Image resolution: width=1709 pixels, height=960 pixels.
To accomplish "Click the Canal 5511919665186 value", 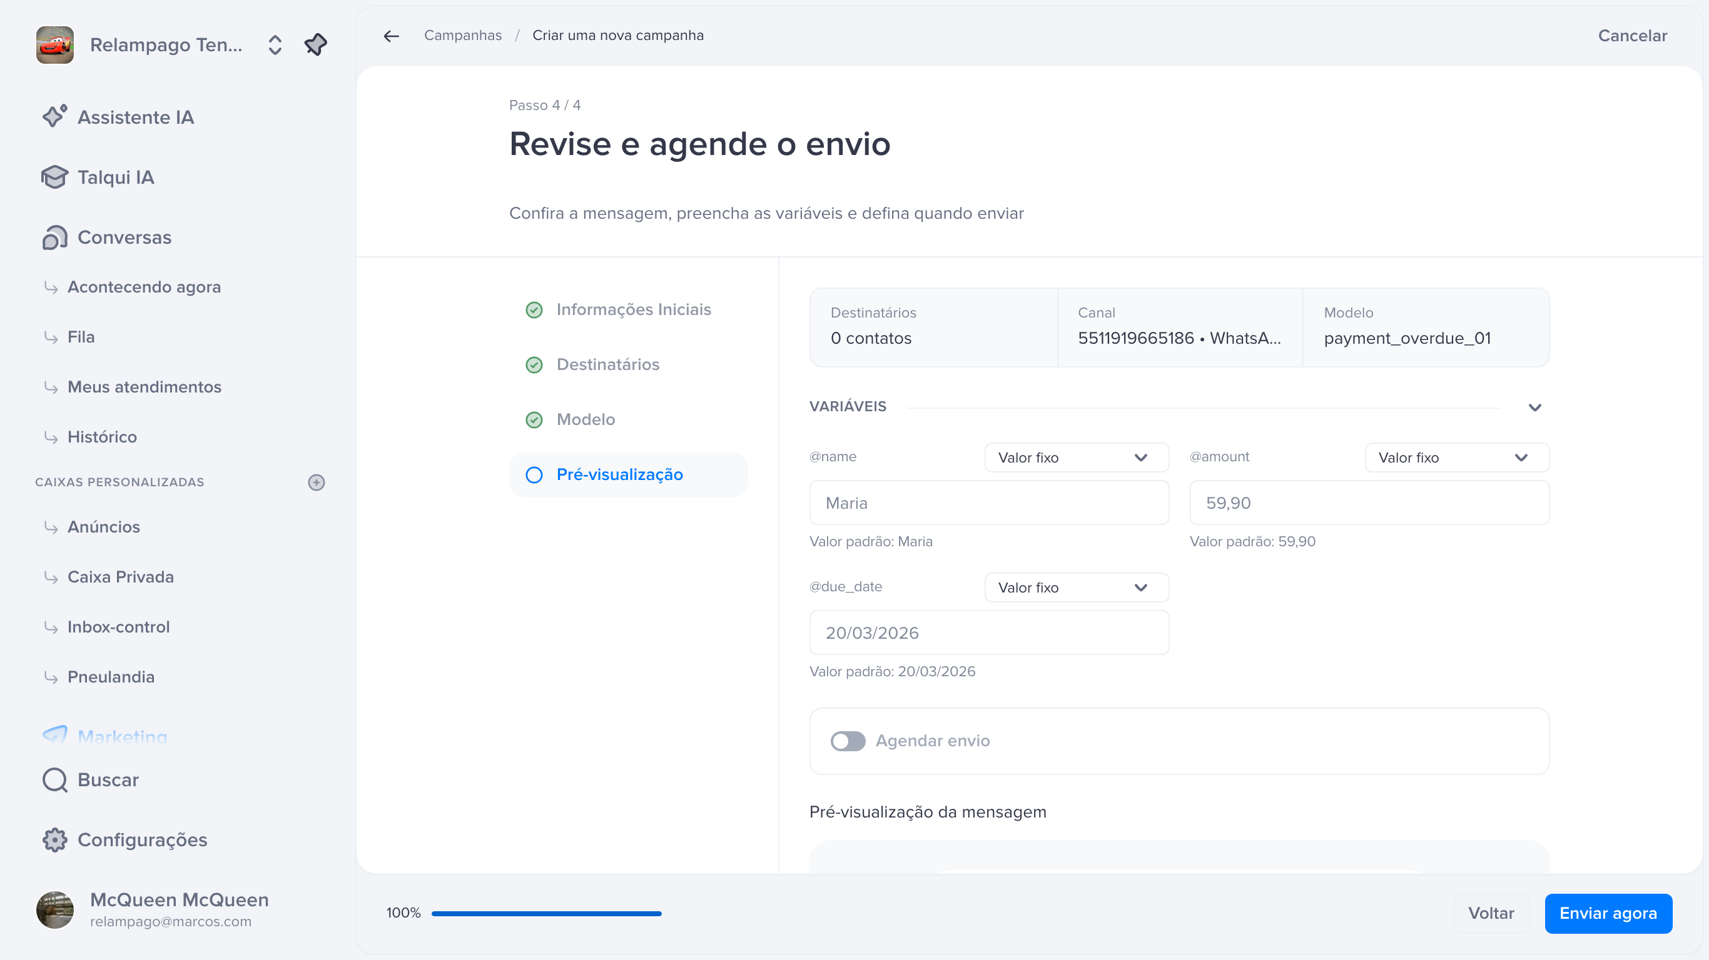I will click(x=1180, y=338).
